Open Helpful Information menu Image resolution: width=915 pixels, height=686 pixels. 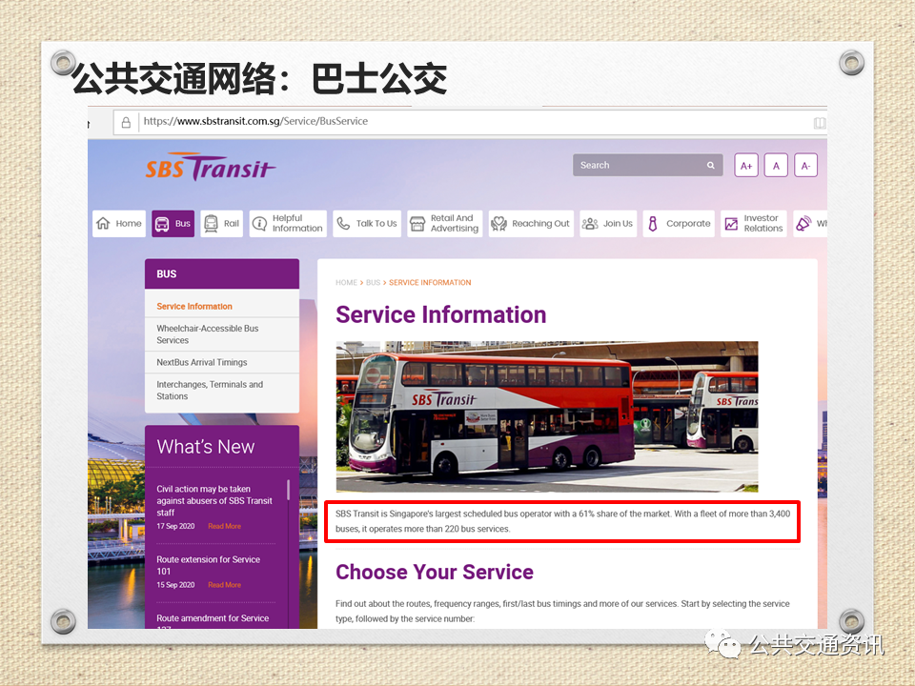[288, 223]
